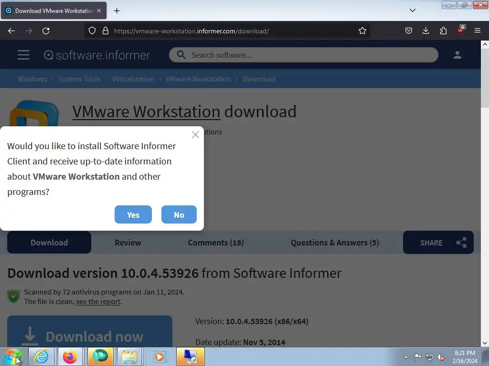Switch to the Review tab
Screen dimensions: 489x366
128,243
